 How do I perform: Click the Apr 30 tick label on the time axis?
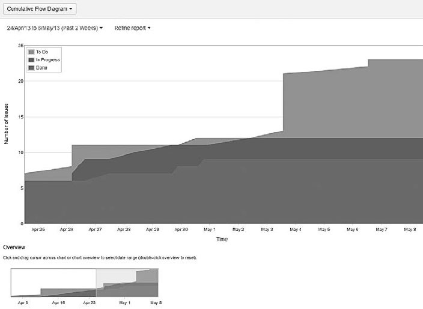181,229
